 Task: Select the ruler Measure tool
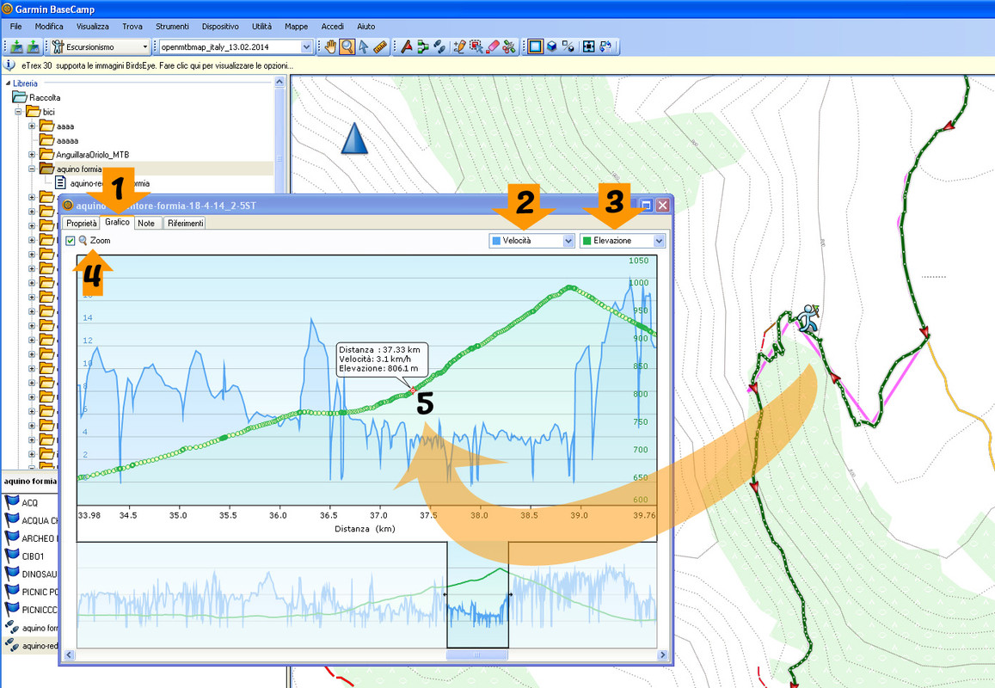(380, 46)
